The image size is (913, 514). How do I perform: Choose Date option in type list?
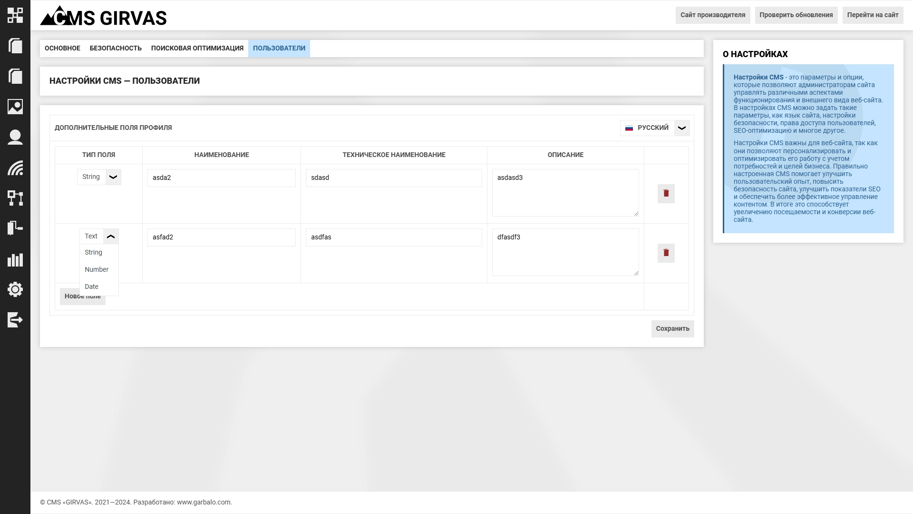tap(92, 287)
